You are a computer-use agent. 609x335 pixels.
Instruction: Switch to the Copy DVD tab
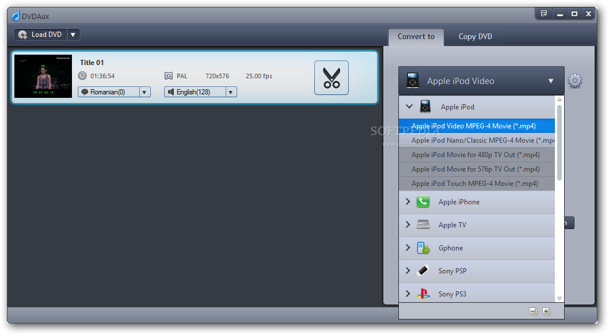(x=475, y=36)
